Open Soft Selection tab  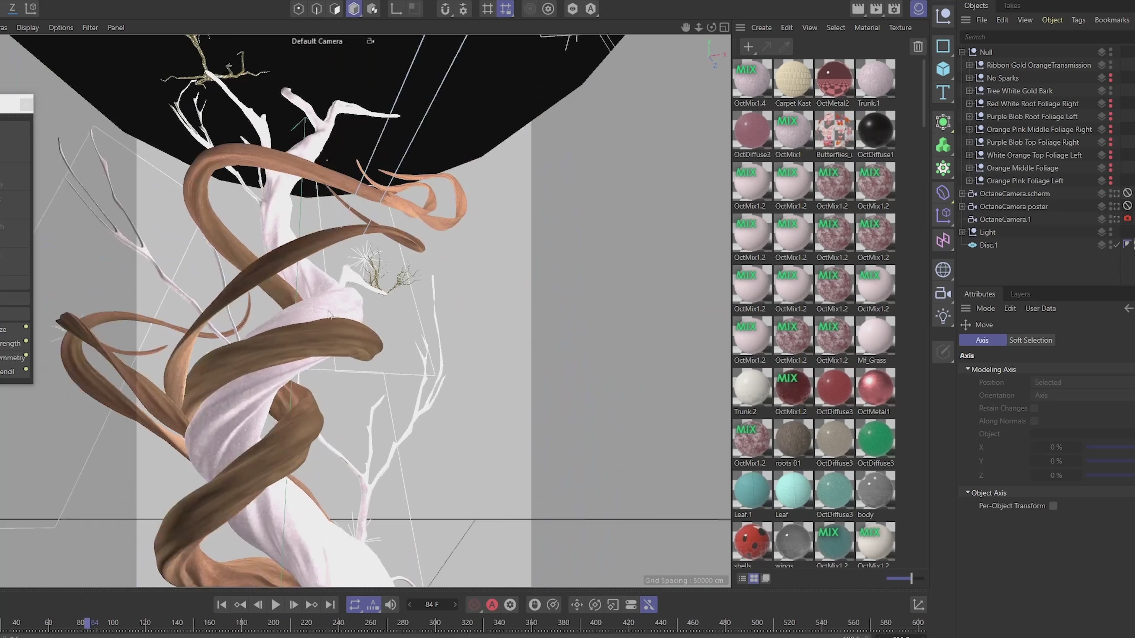[x=1030, y=340]
